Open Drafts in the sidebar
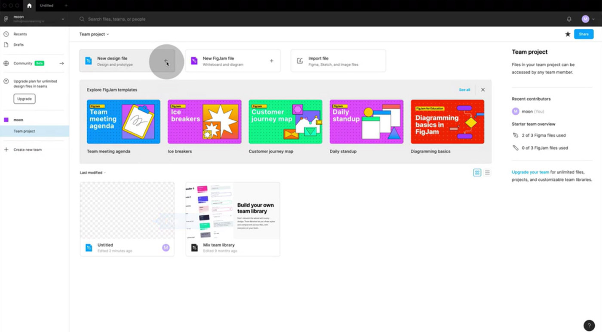The image size is (602, 332). pyautogui.click(x=18, y=45)
